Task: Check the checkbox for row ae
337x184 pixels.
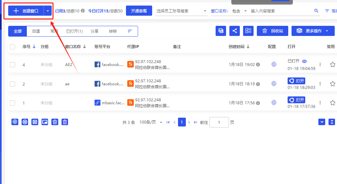Action: (x=12, y=84)
